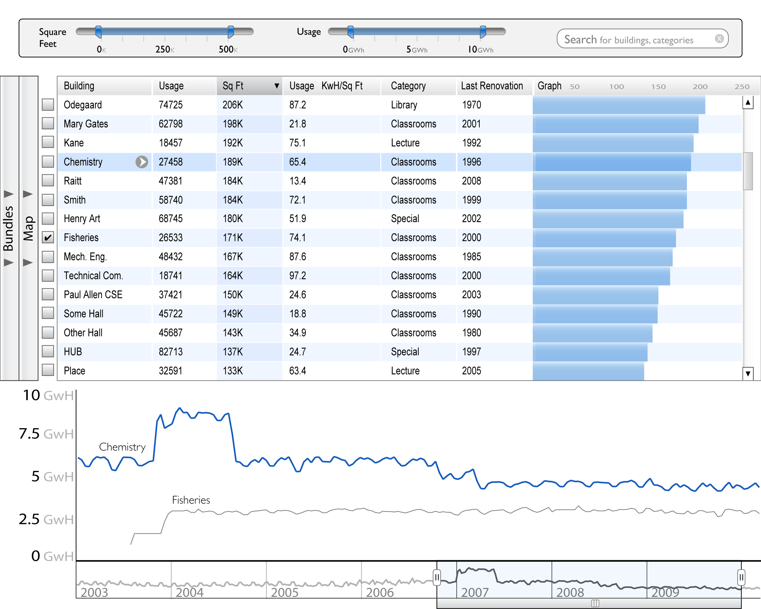Clear the building search field
Screen dimensions: 761x609
[x=719, y=39]
